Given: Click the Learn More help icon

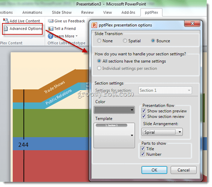Looking at the screenshot, I should (50, 36).
